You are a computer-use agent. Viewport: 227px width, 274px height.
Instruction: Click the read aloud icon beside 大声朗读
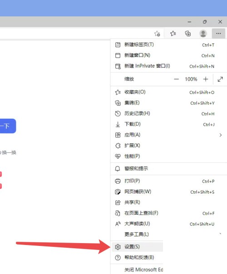(x=118, y=224)
